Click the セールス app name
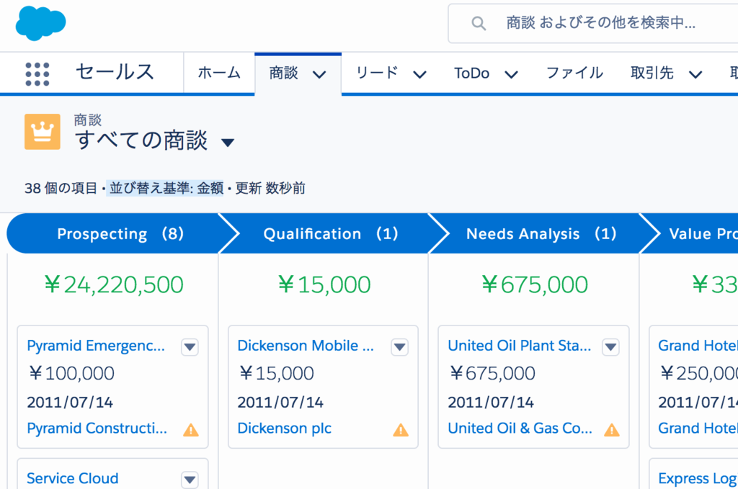738x489 pixels. [115, 72]
